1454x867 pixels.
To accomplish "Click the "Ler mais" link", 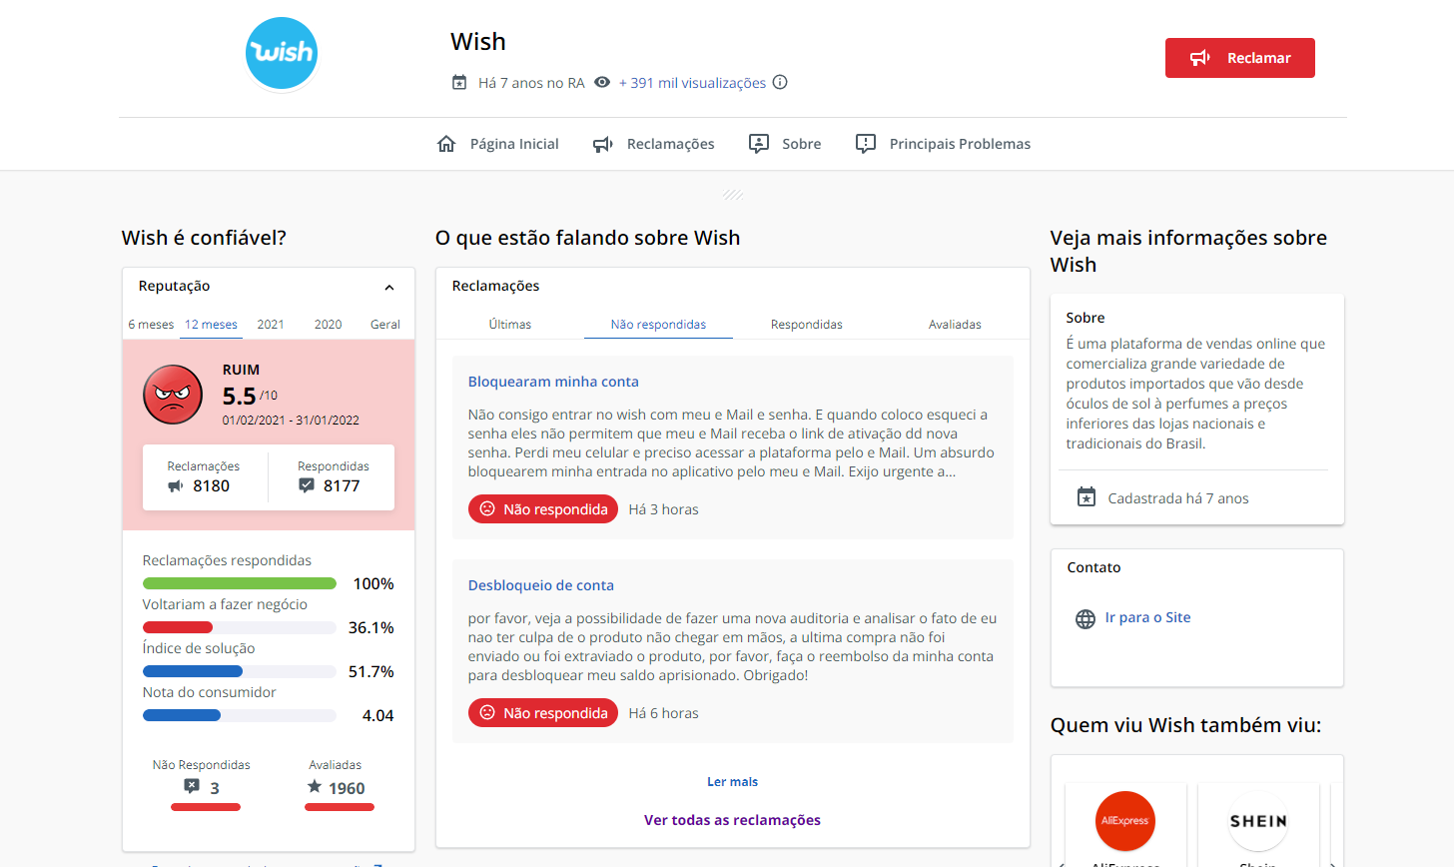I will tap(732, 782).
